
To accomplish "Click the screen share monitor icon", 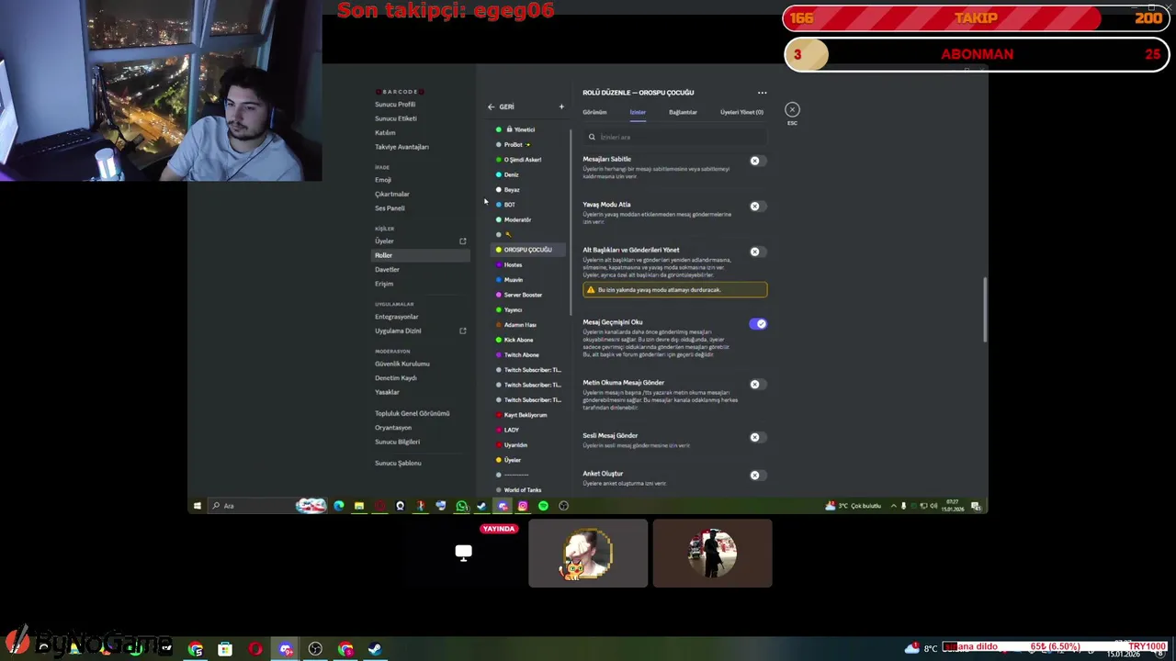I will click(x=463, y=553).
